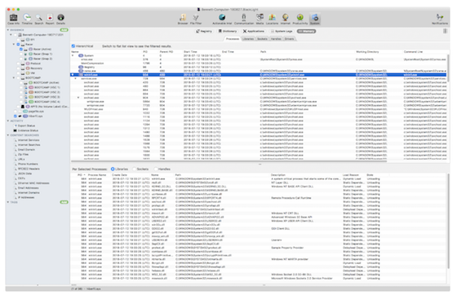The image size is (457, 299).
Task: Switch to the Sockets tab
Action: pos(262,38)
